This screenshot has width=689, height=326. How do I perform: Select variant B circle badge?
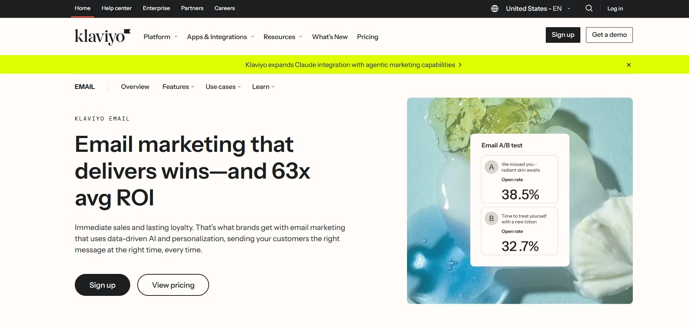pos(491,219)
